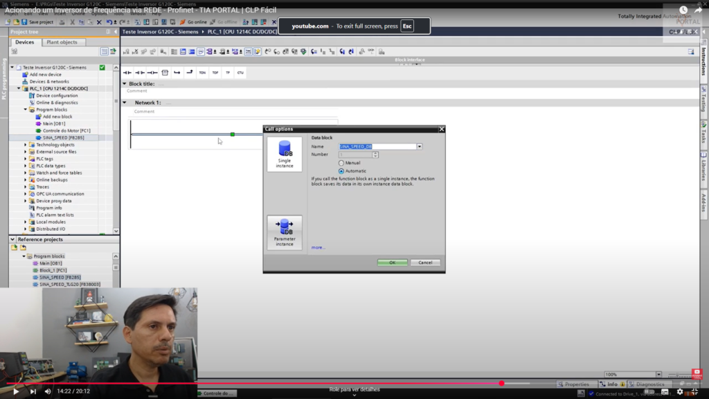Click the Go online toolbar button
This screenshot has width=709, height=399.
click(193, 21)
